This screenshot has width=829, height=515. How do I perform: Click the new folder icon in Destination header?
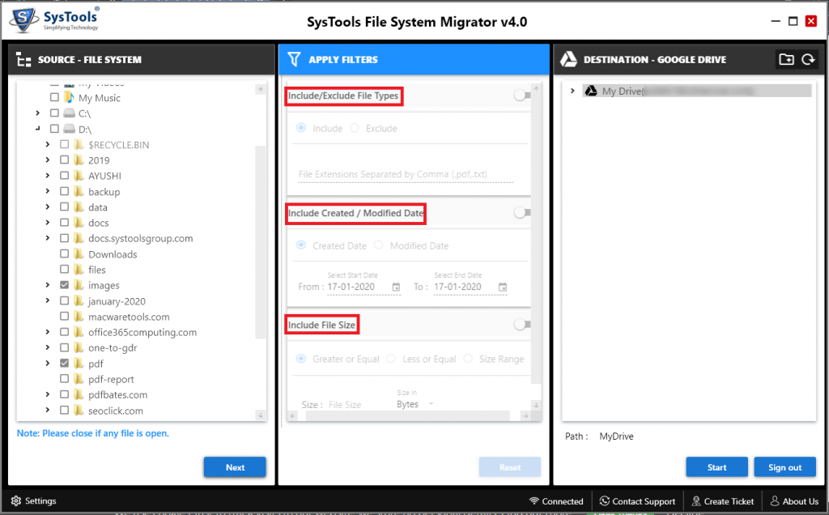click(x=786, y=59)
